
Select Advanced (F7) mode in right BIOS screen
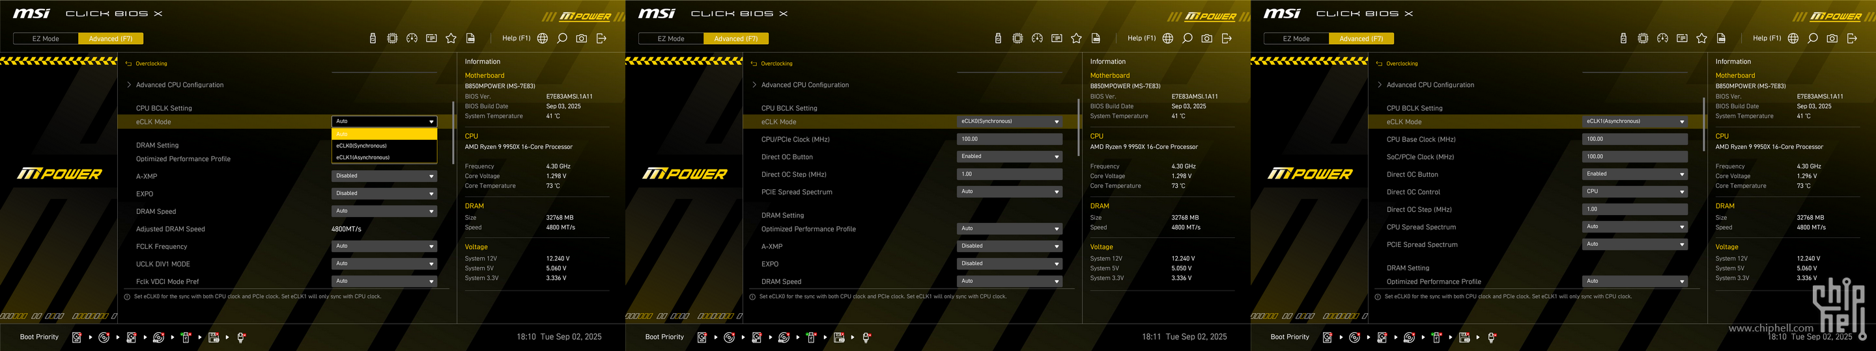pos(1361,38)
